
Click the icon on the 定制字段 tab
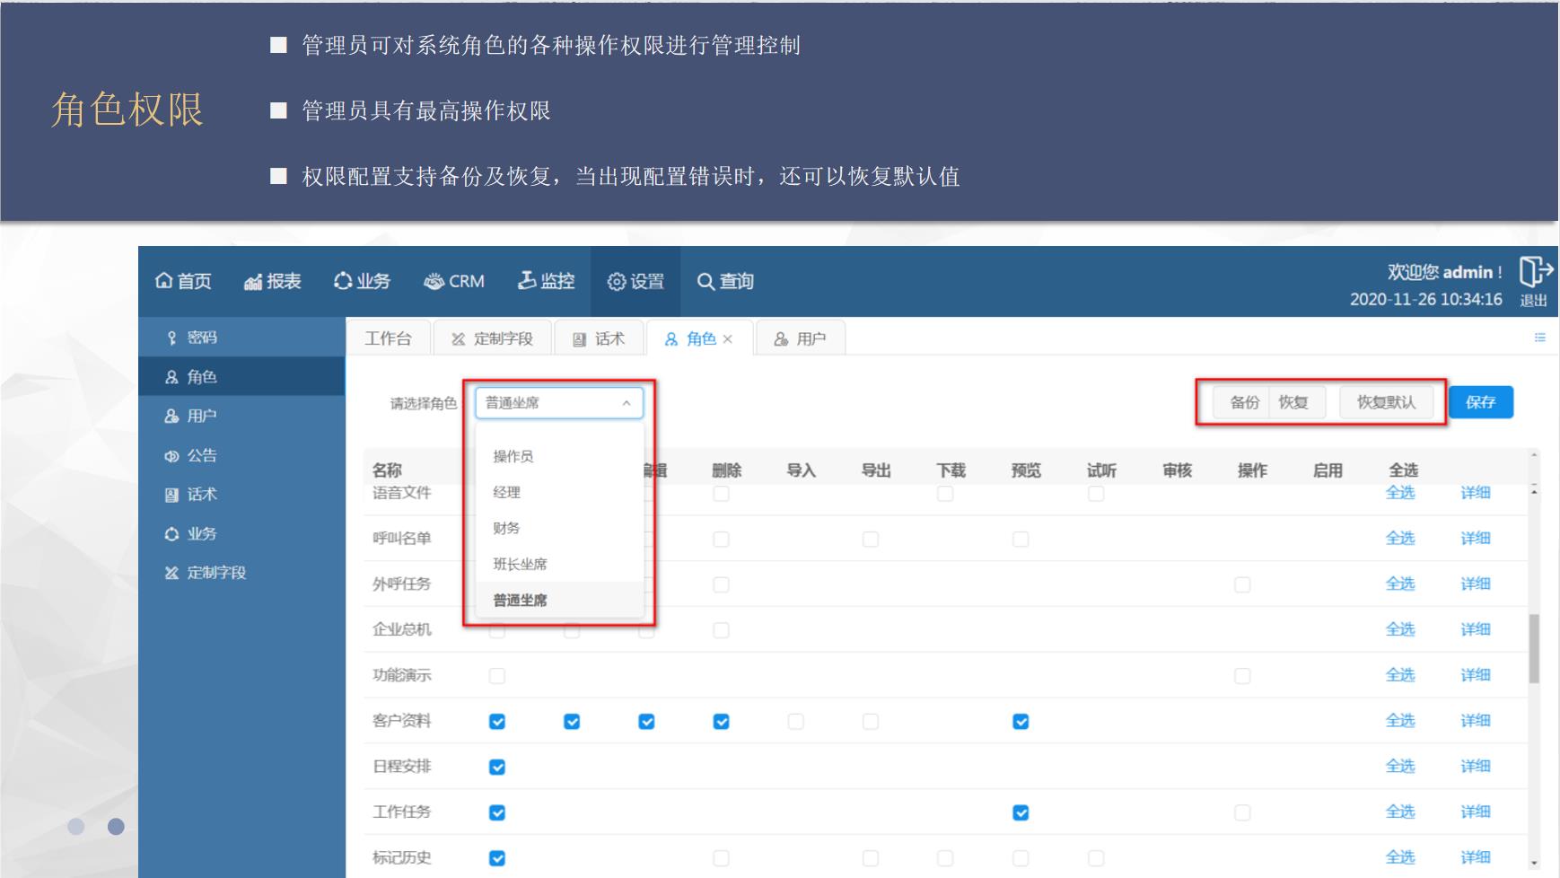click(x=459, y=339)
